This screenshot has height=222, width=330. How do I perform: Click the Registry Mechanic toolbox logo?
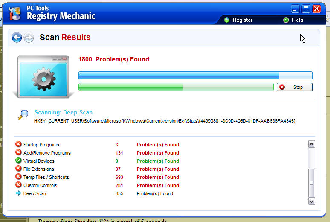15,13
